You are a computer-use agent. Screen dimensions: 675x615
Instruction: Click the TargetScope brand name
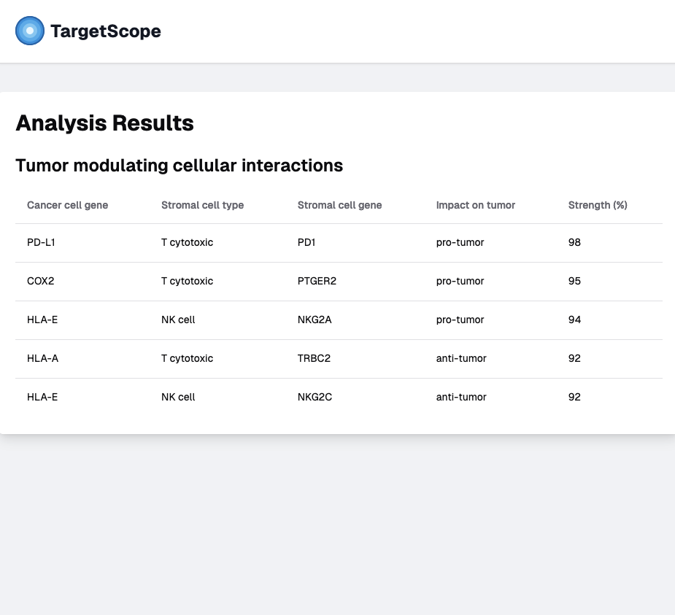point(106,31)
